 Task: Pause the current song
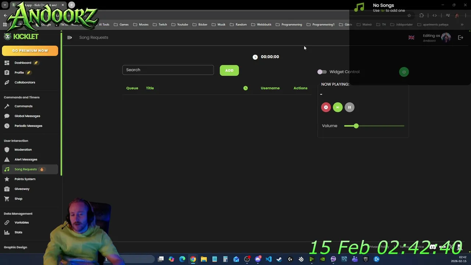tap(350, 107)
